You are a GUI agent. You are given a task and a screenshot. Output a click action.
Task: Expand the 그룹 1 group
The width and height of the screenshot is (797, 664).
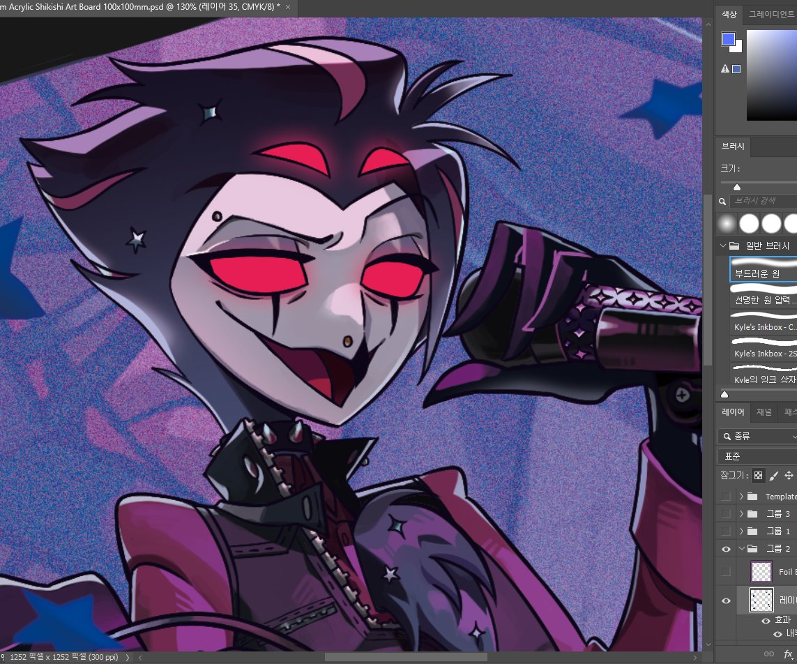[742, 531]
